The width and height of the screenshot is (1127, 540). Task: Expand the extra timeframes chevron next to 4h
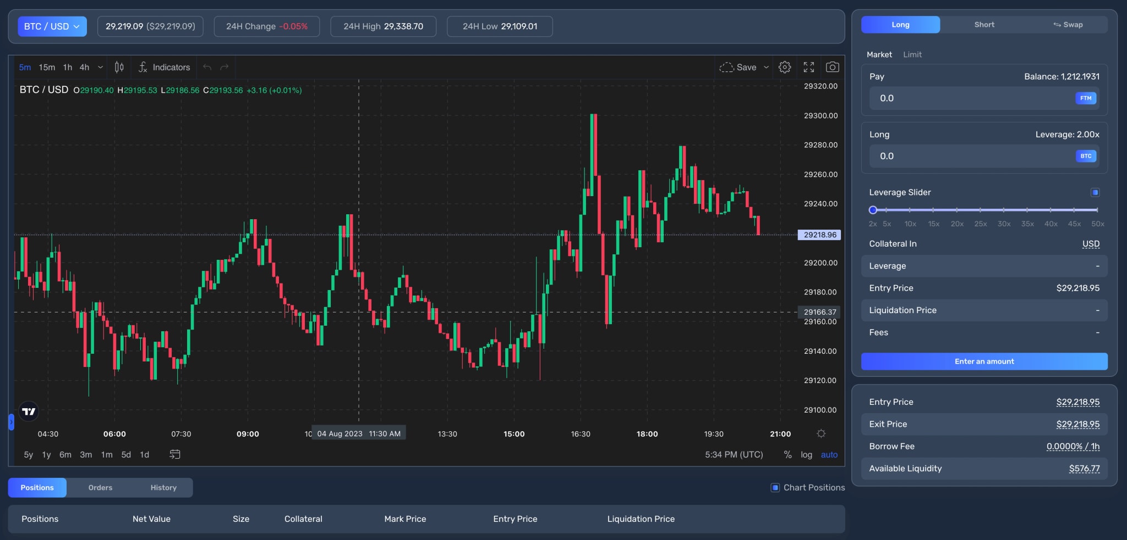pos(100,67)
